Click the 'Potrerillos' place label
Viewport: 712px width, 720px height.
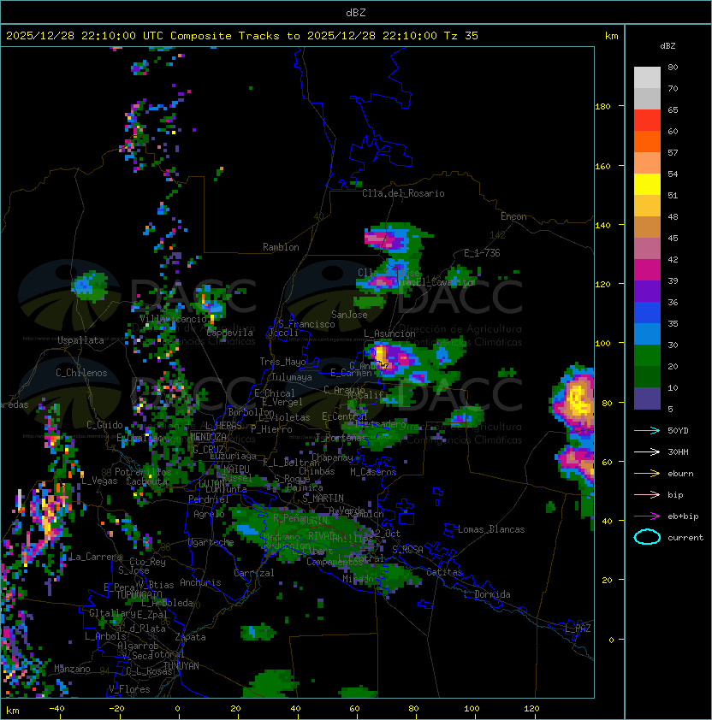(143, 472)
